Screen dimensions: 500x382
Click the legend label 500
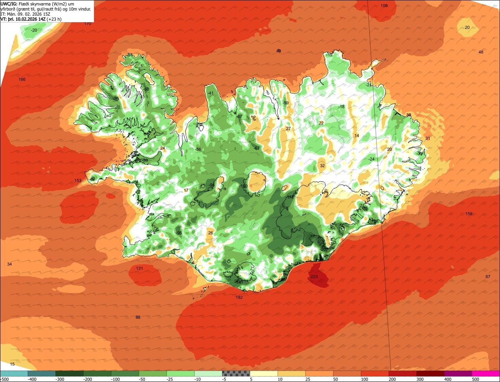pyautogui.click(x=475, y=379)
